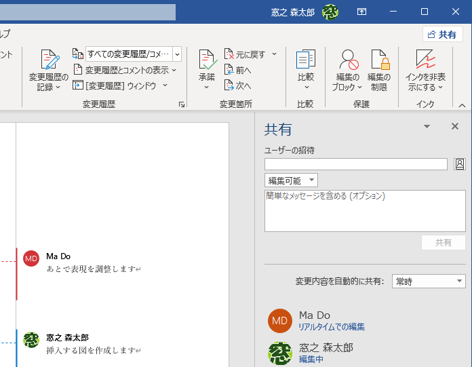472x367 pixels.
Task: Click the 共有 send button in the pane
Action: coord(444,243)
